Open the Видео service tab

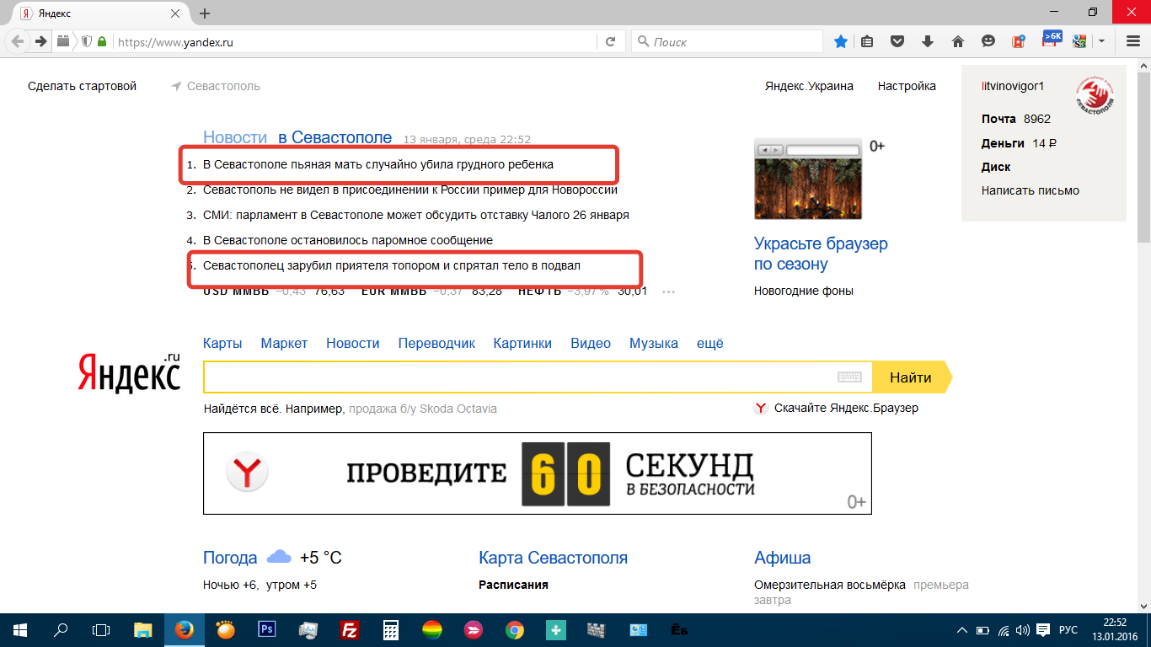coord(591,343)
